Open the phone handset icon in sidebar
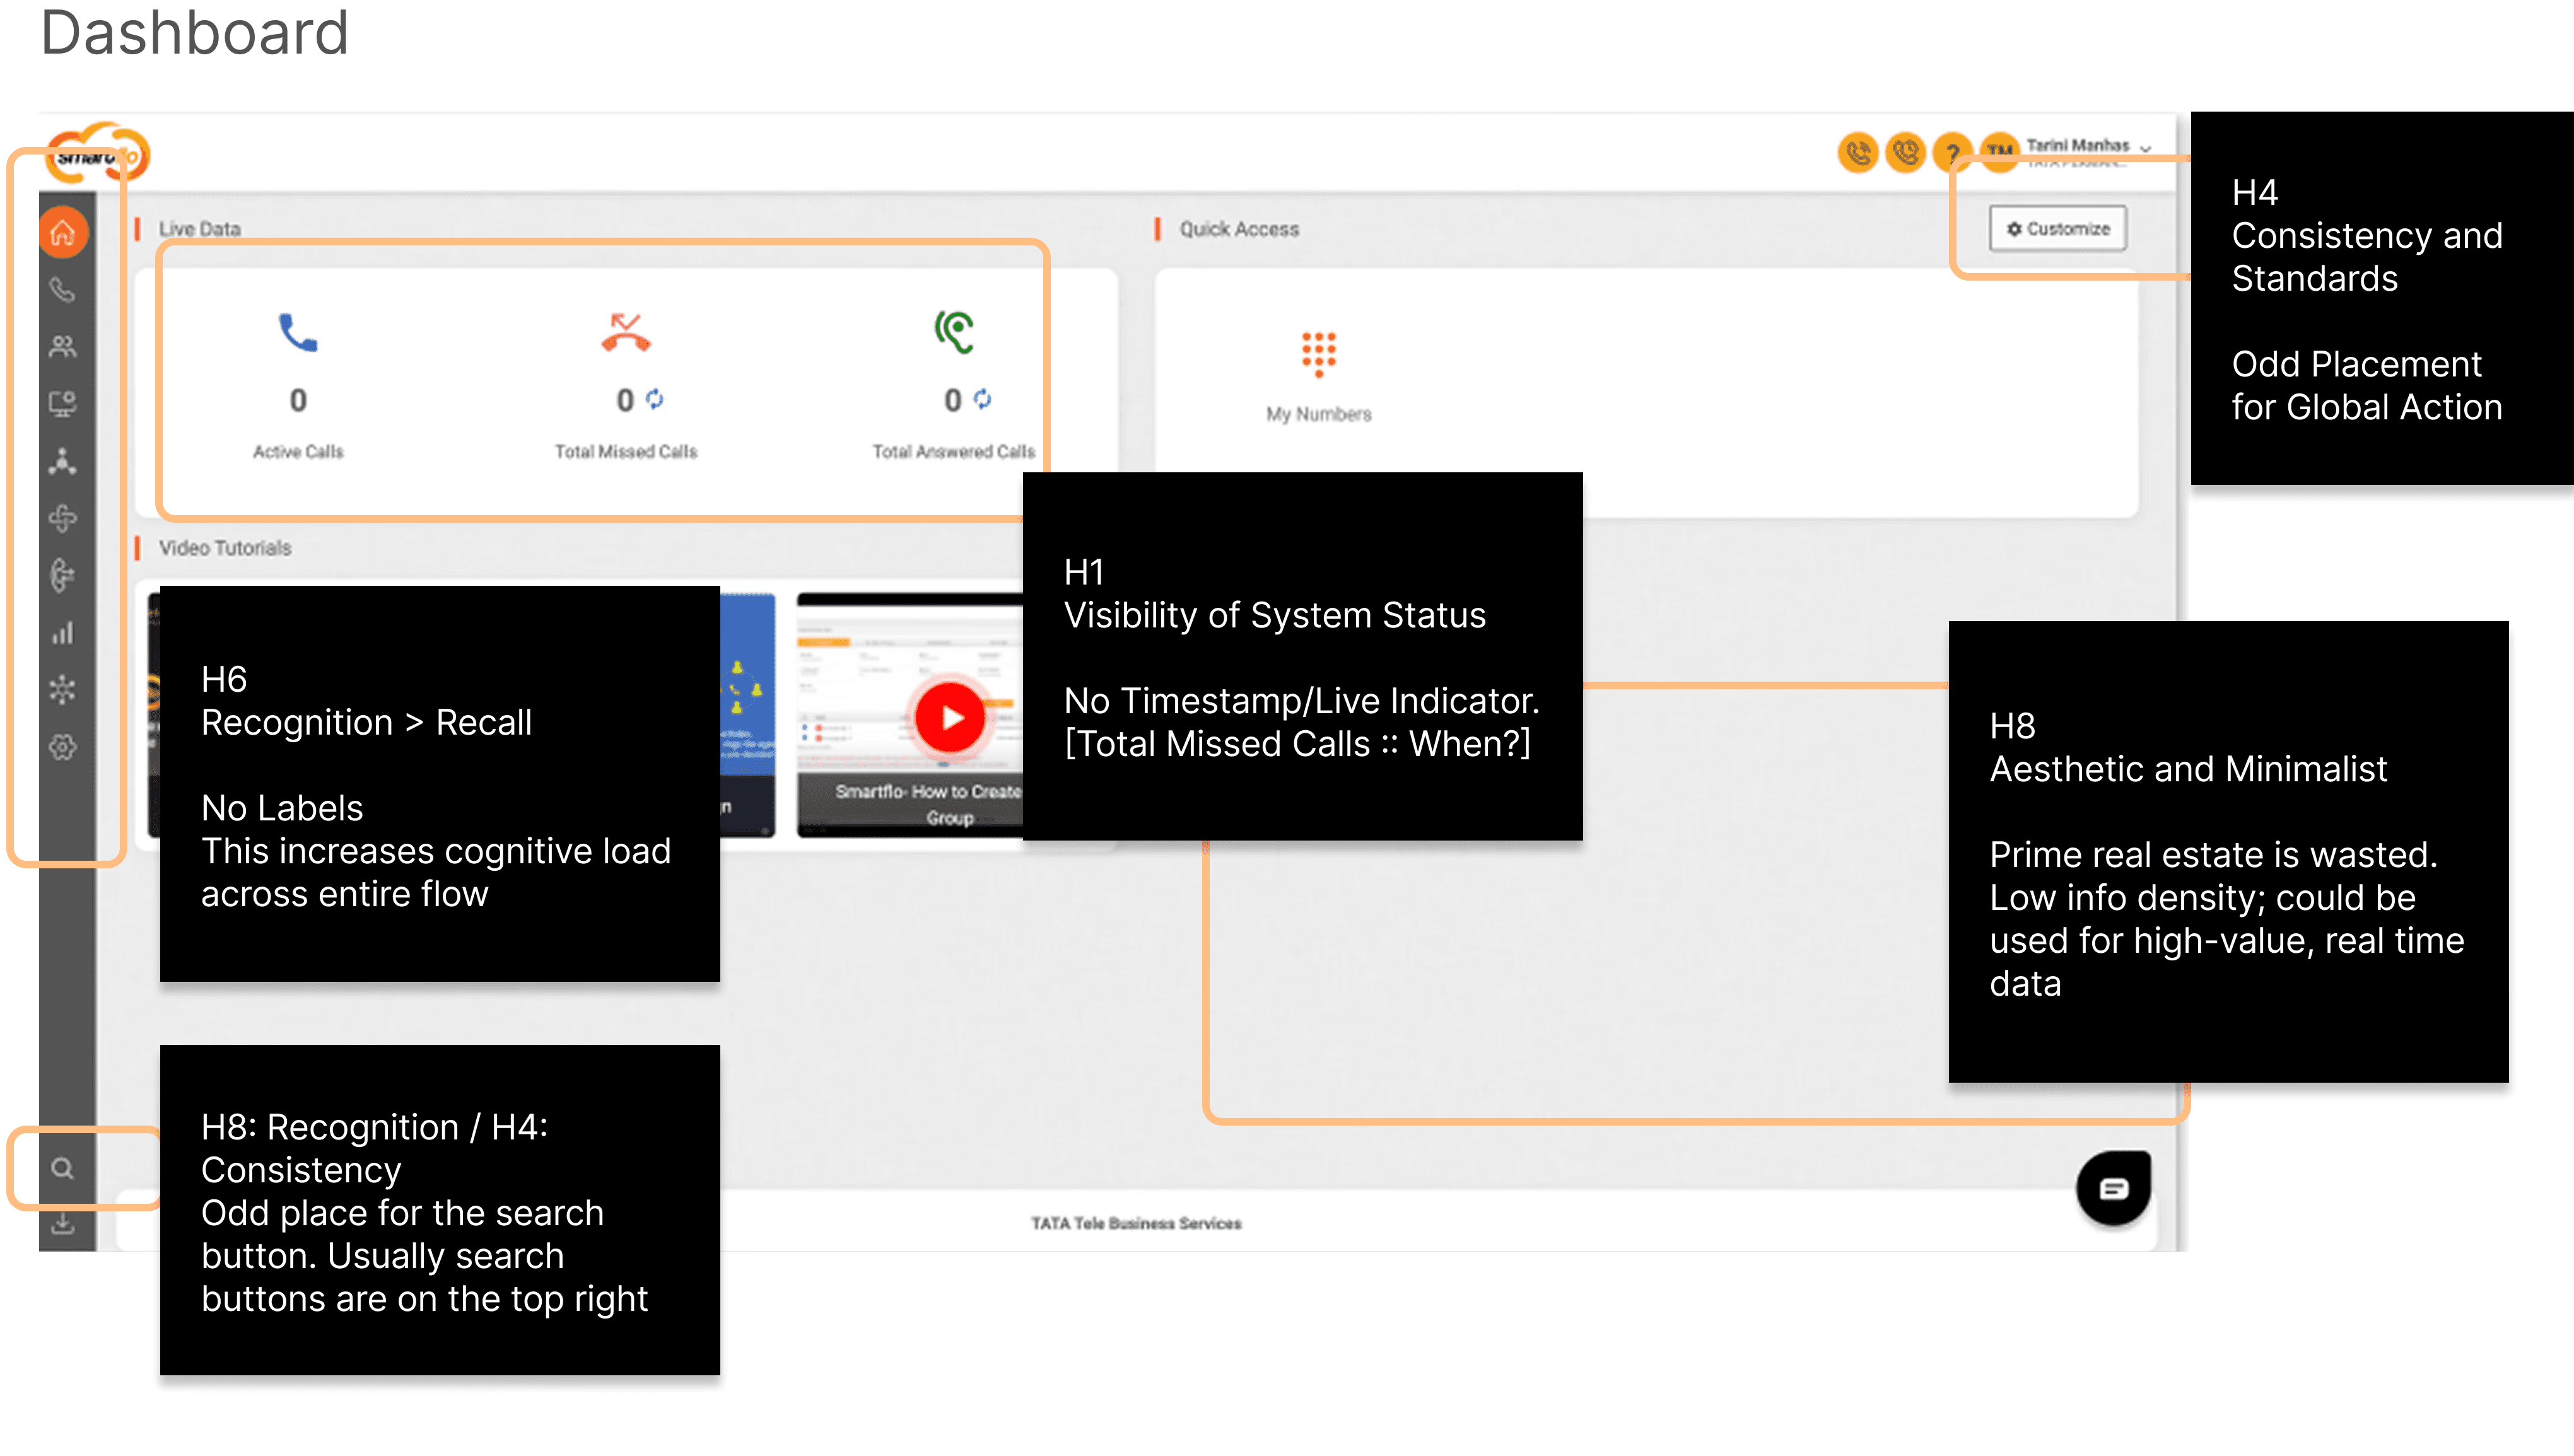 click(x=63, y=290)
